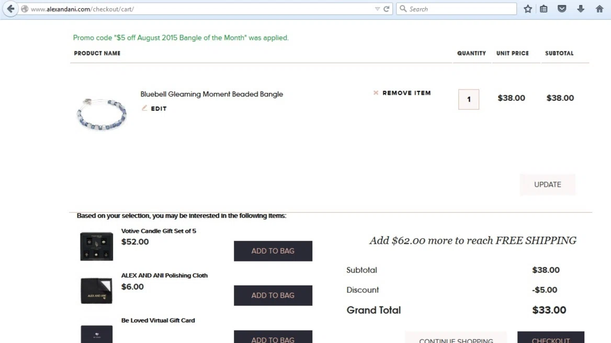The image size is (611, 343).
Task: Click the $38.00 unit price value
Action: (511, 98)
